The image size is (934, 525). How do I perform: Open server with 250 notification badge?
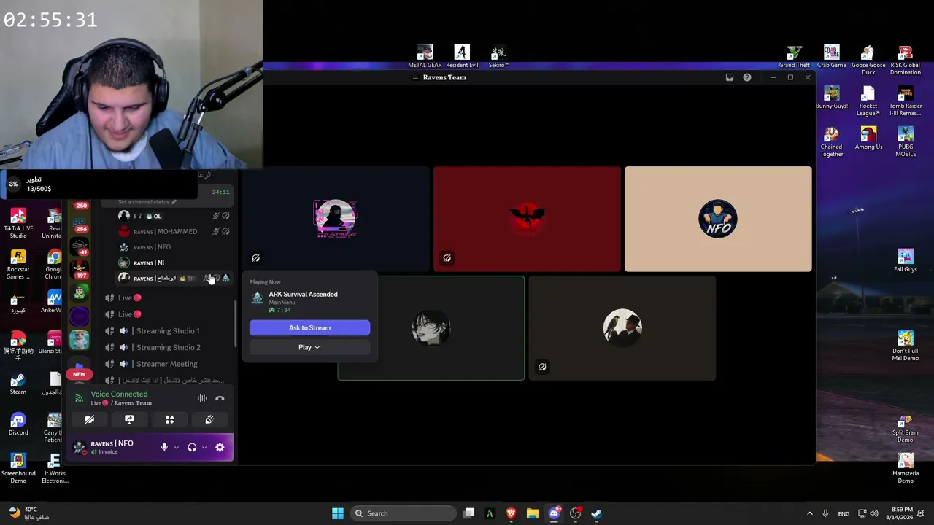click(80, 201)
